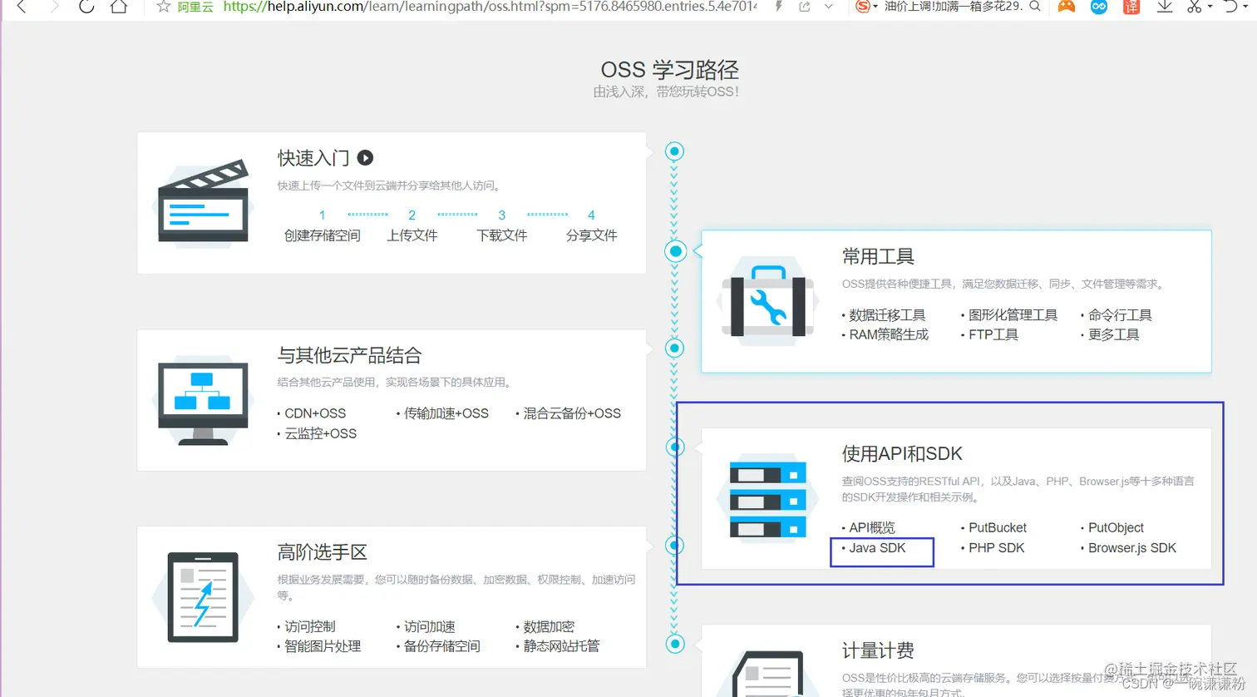
Task: Open the 混合云备份+OSS link
Action: [x=572, y=413]
